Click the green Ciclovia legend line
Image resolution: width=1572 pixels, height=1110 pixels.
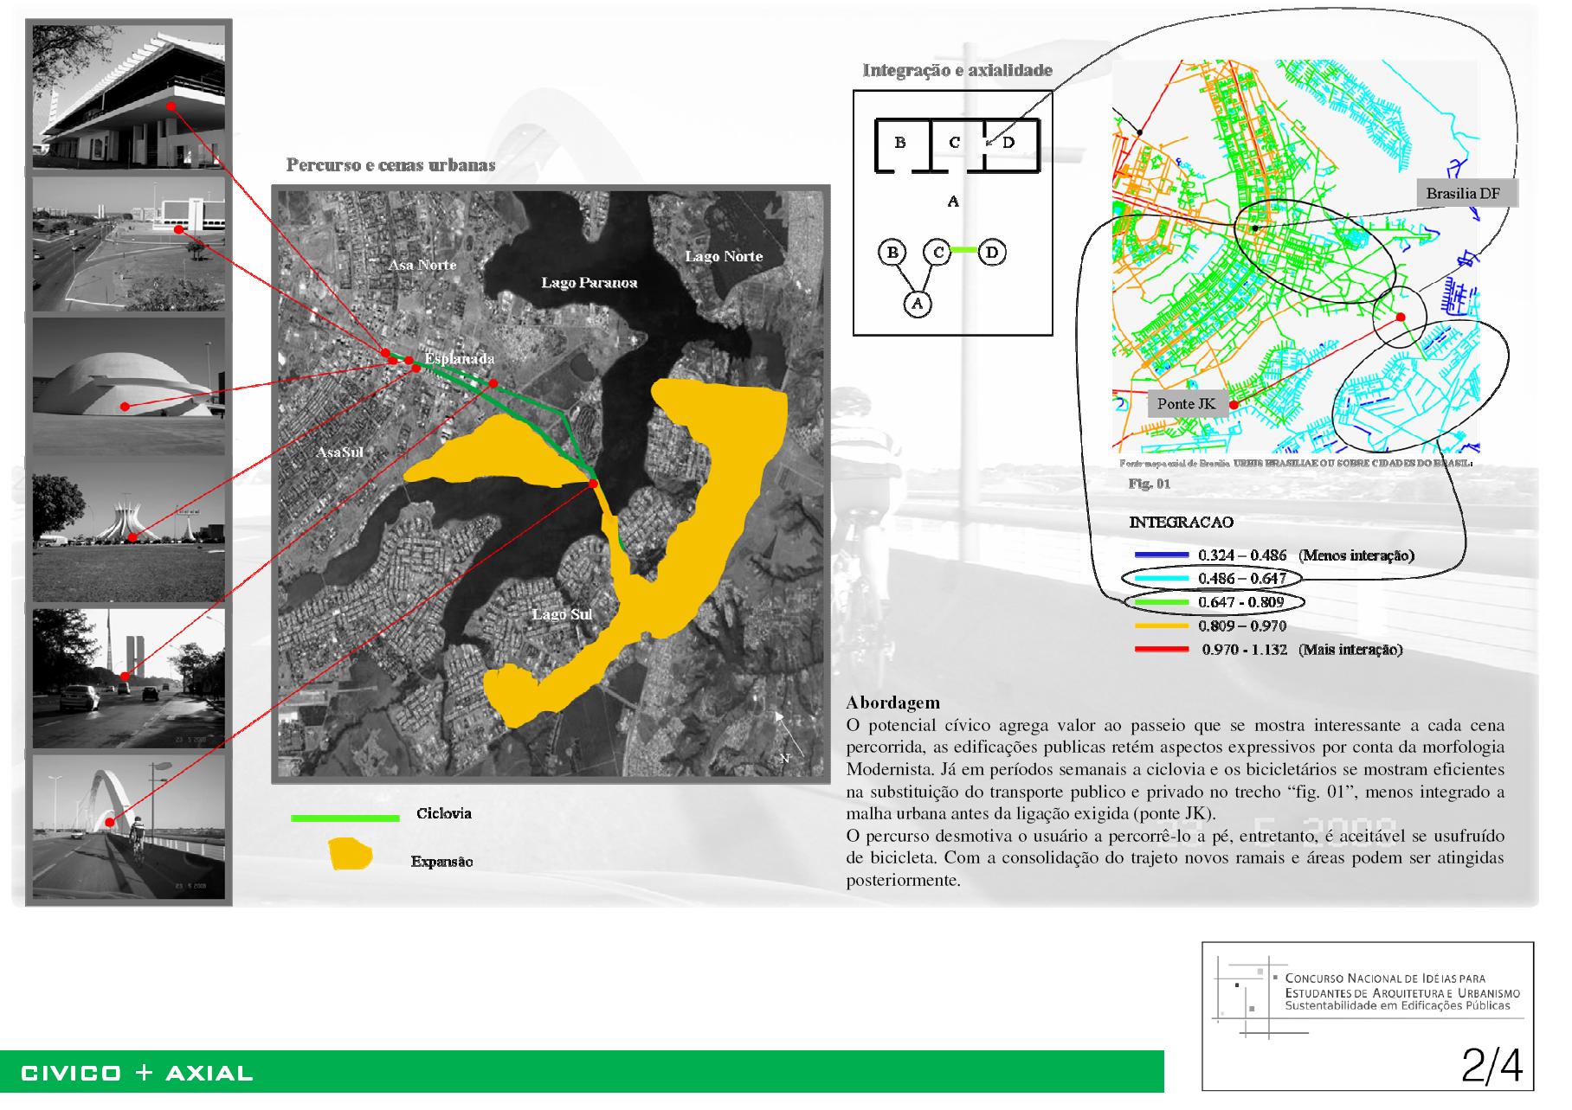345,817
